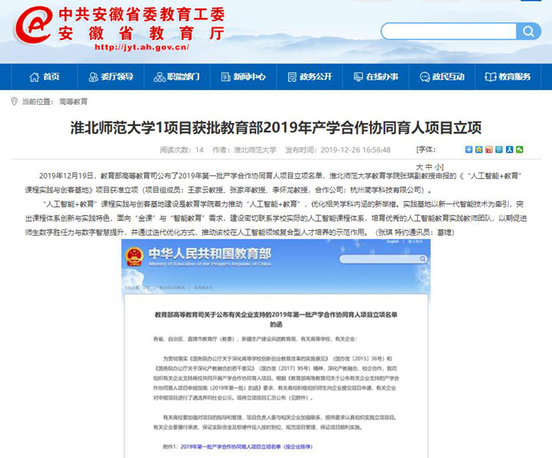Share to WeChat green icon
This screenshot has width=552, height=458.
(x=520, y=150)
